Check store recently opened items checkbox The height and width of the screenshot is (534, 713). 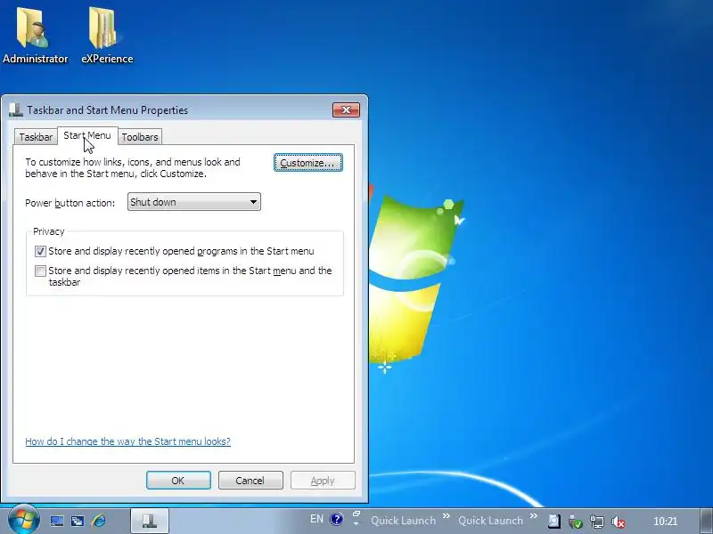(40, 271)
